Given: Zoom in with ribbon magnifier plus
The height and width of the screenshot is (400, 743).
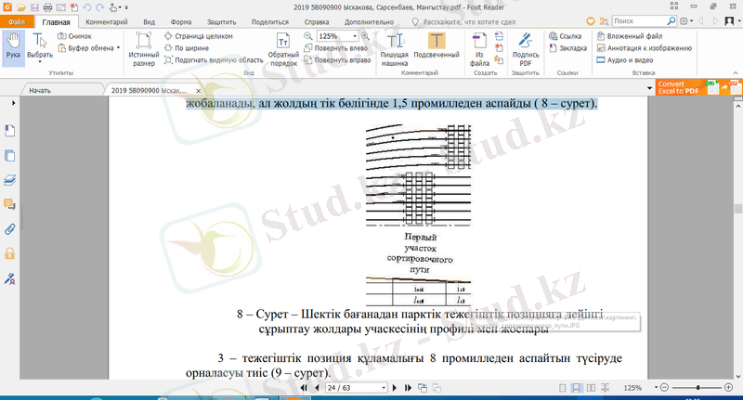Looking at the screenshot, I should coord(365,36).
